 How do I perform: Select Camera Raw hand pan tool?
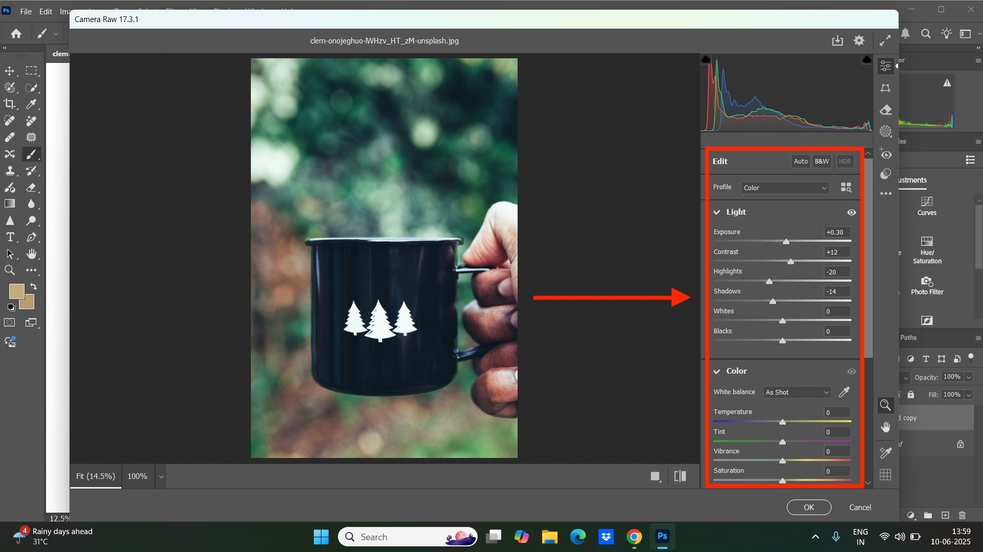coord(886,427)
